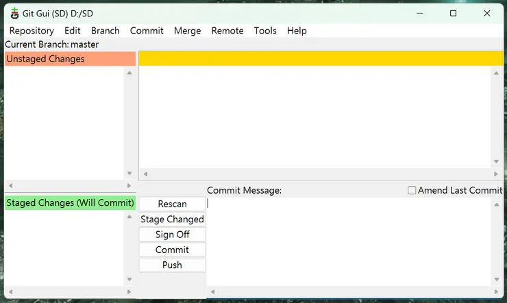This screenshot has width=507, height=303.
Task: Open the Branch menu
Action: (106, 31)
